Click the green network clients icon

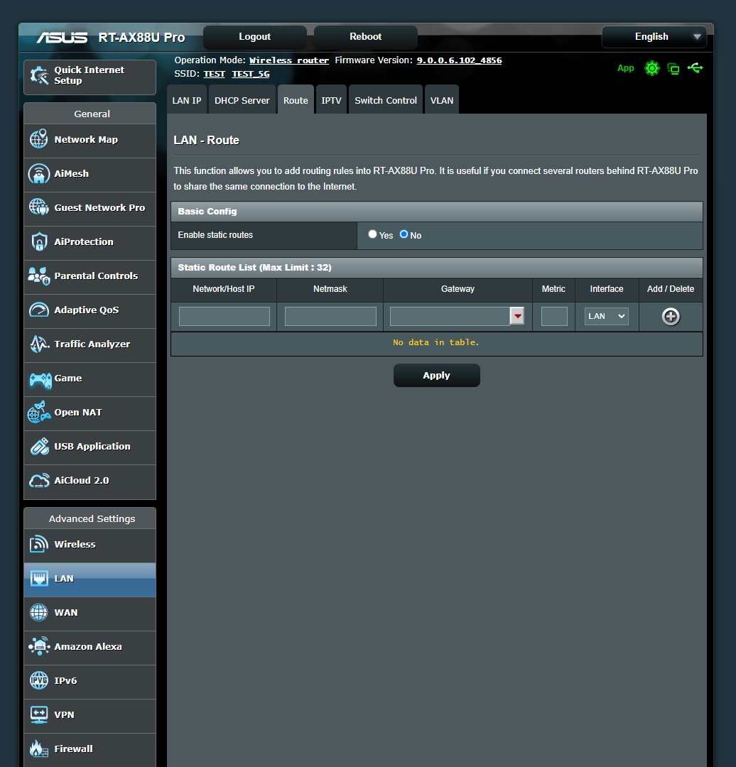pyautogui.click(x=673, y=68)
